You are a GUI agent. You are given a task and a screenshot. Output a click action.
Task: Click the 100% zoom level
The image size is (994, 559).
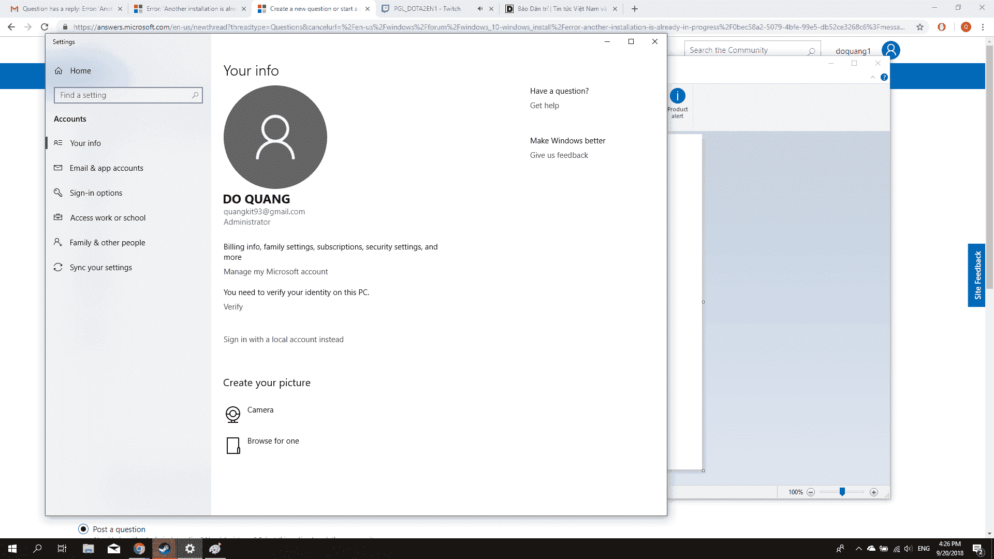click(796, 492)
